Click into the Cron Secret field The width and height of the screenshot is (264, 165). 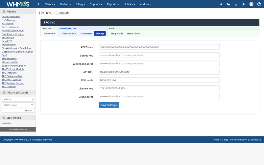[159, 97]
